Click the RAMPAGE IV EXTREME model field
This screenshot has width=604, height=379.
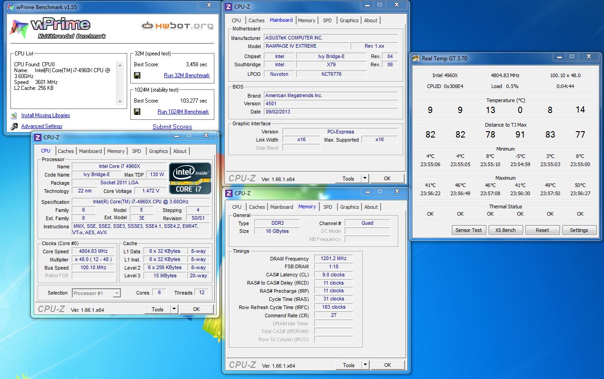pos(306,46)
